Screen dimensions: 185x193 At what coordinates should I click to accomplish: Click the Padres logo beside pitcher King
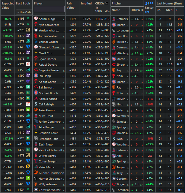(114, 105)
